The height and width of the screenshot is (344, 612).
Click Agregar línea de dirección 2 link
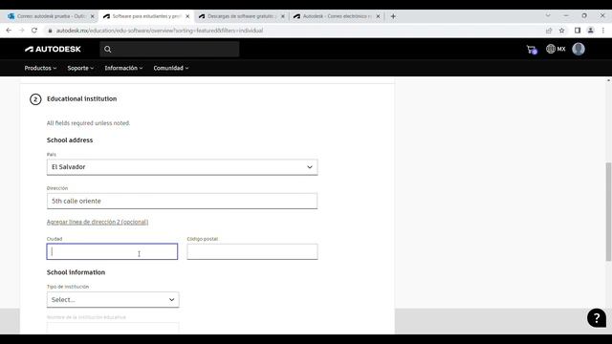click(x=98, y=222)
